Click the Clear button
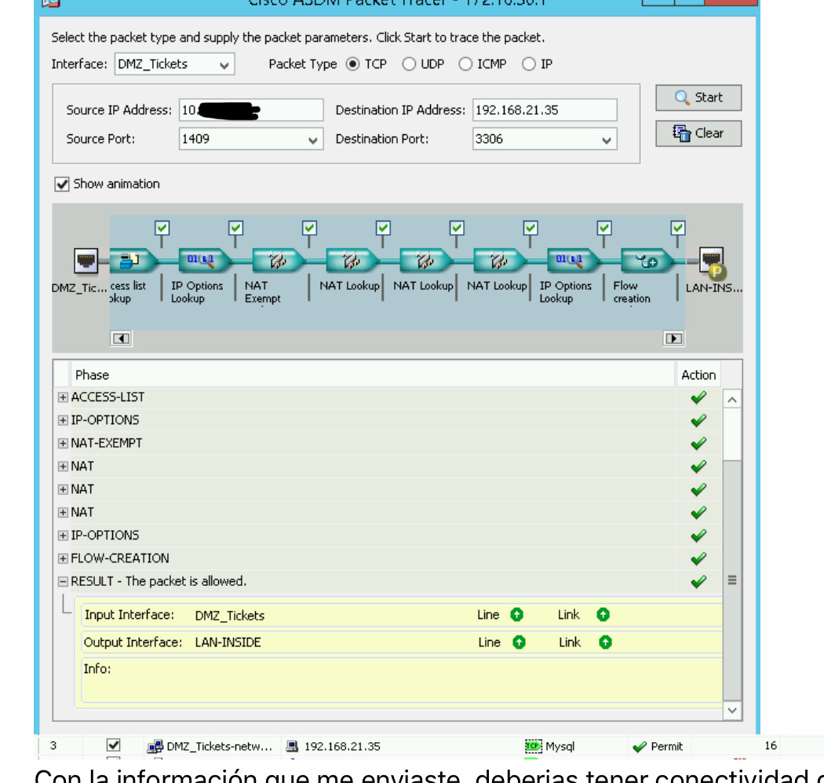This screenshot has height=783, width=824. click(698, 134)
